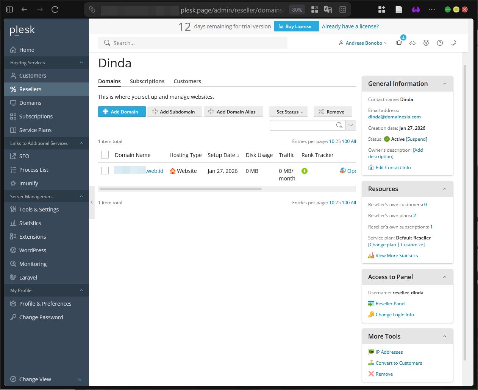Click the Add Domain button

122,112
